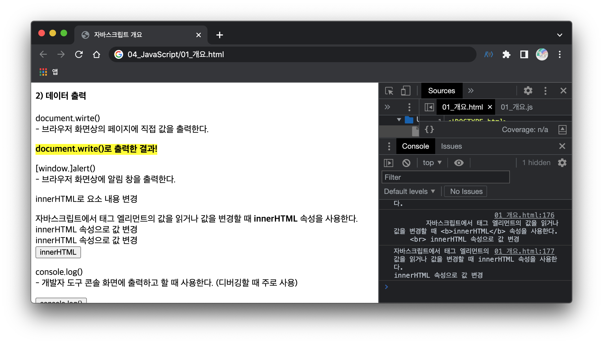Click the inspect element picker icon
The height and width of the screenshot is (344, 603).
click(x=389, y=91)
